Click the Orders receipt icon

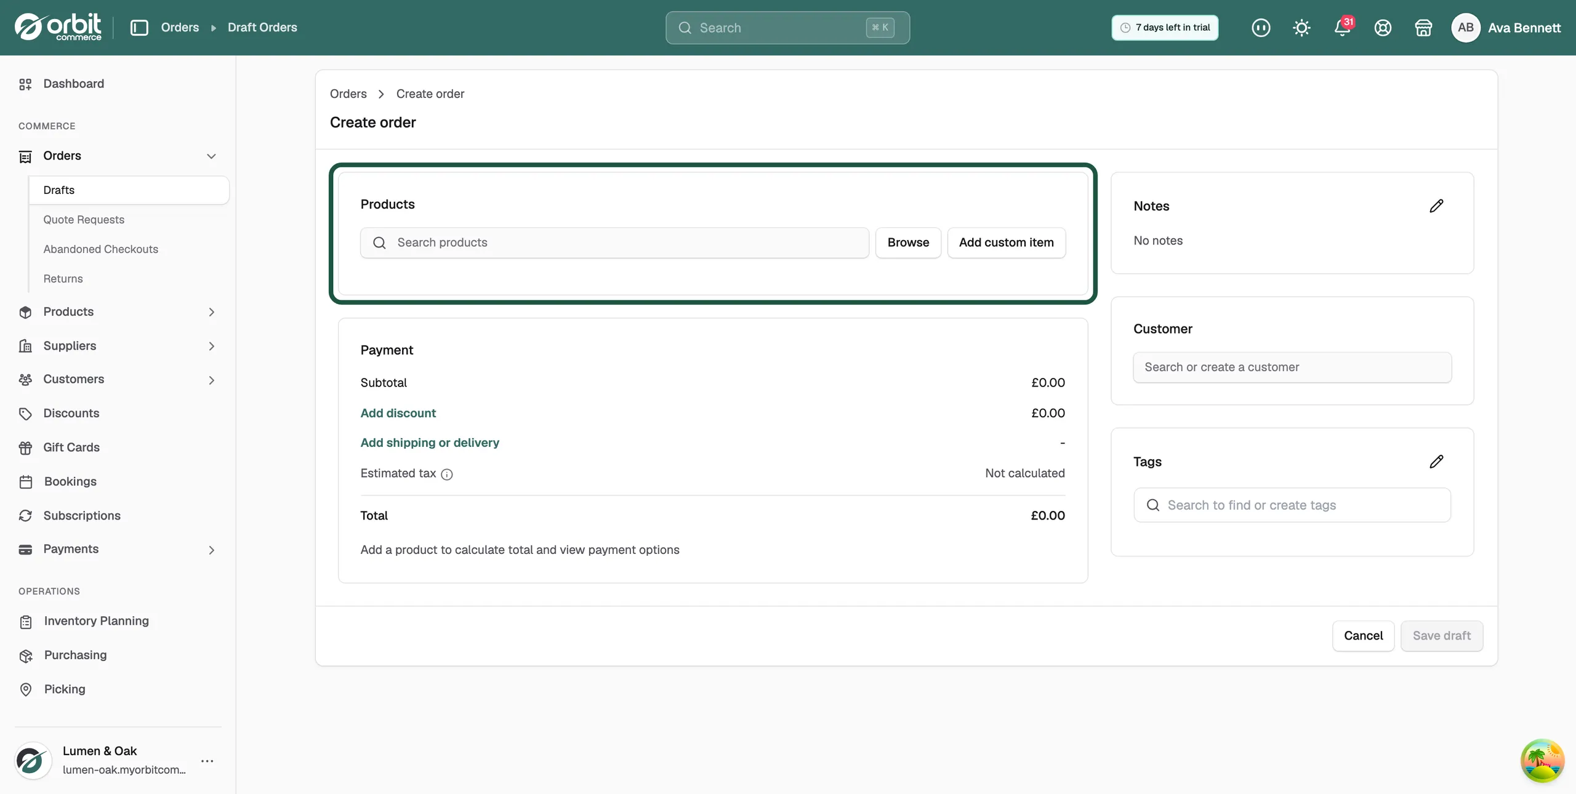pos(25,156)
